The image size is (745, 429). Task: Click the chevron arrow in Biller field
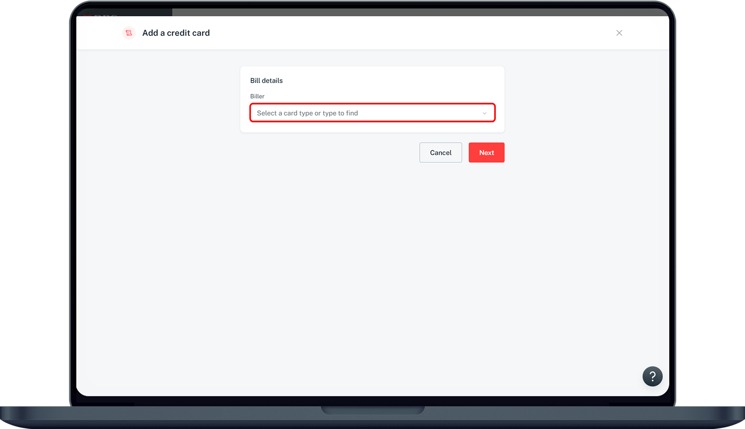tap(484, 113)
